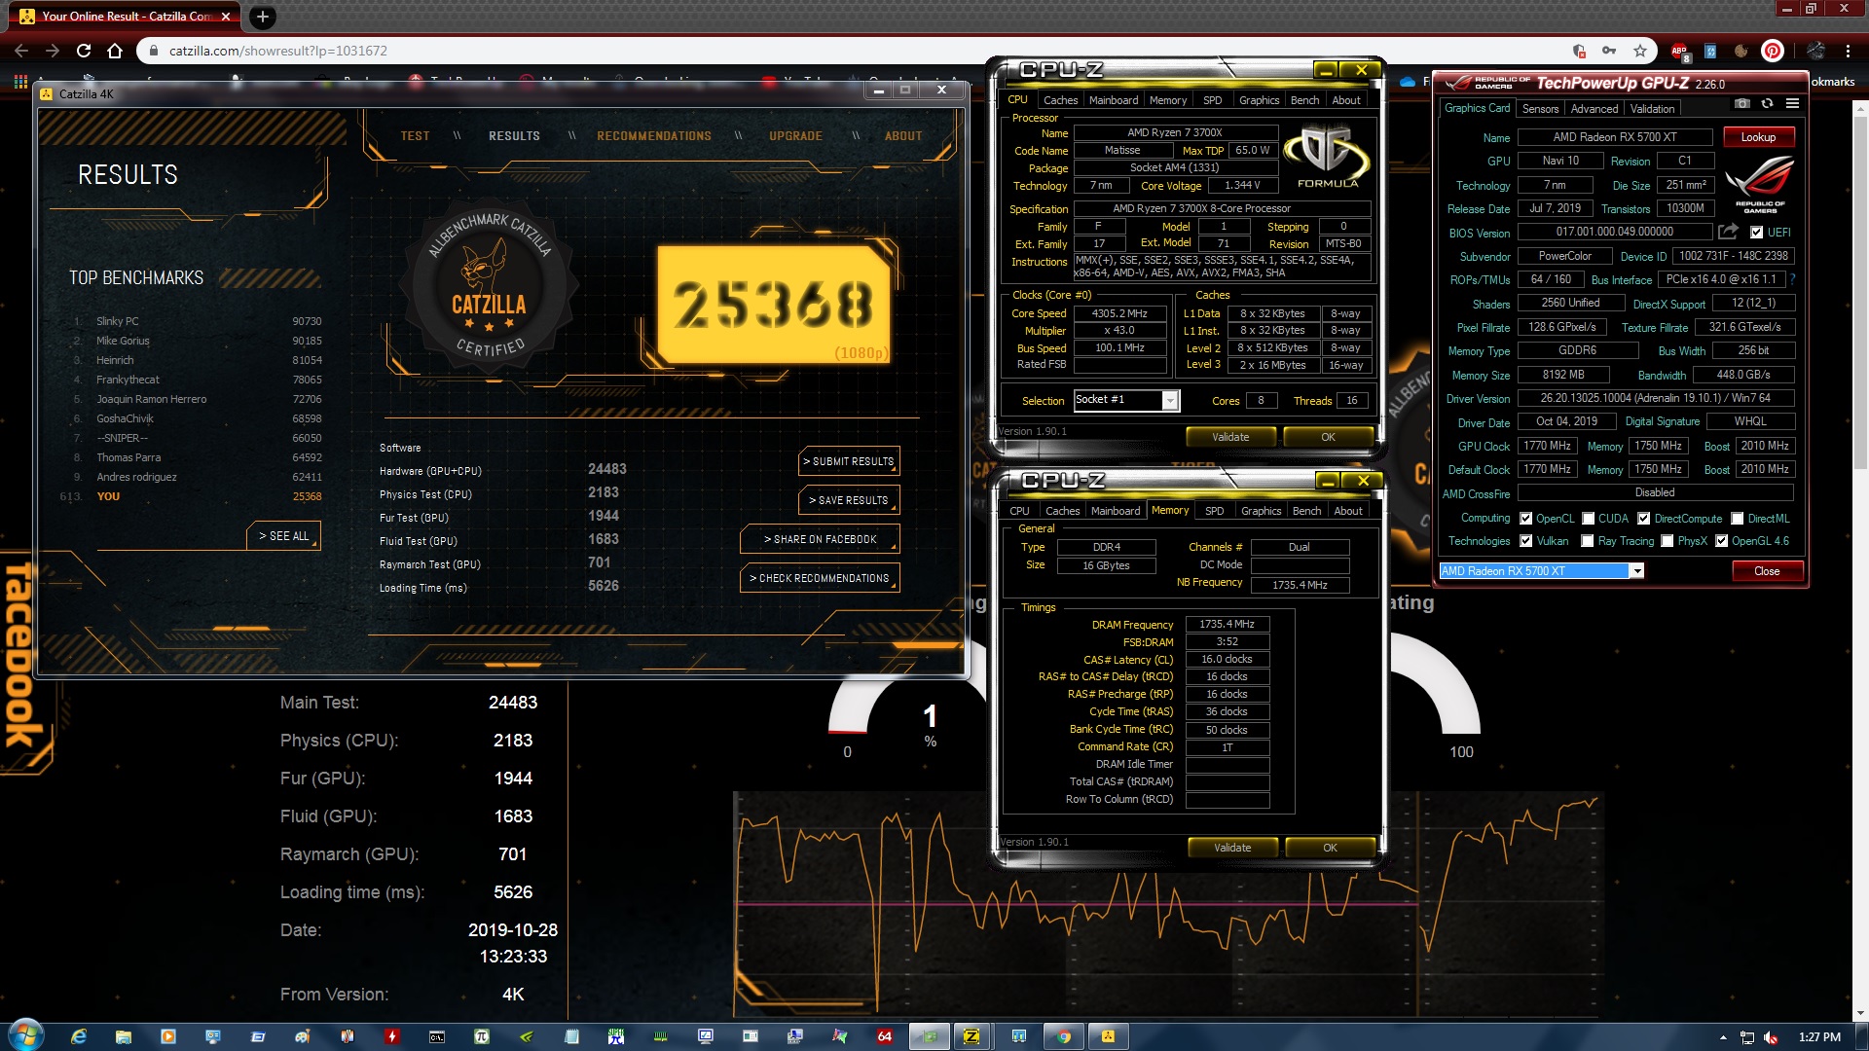
Task: Open a new browser tab
Action: pyautogui.click(x=263, y=16)
